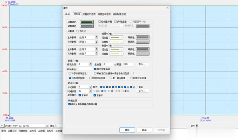Screen dimensions: 238x140
Task: Click value axis 次分割线 数目 spinner
Action: coord(96,54)
